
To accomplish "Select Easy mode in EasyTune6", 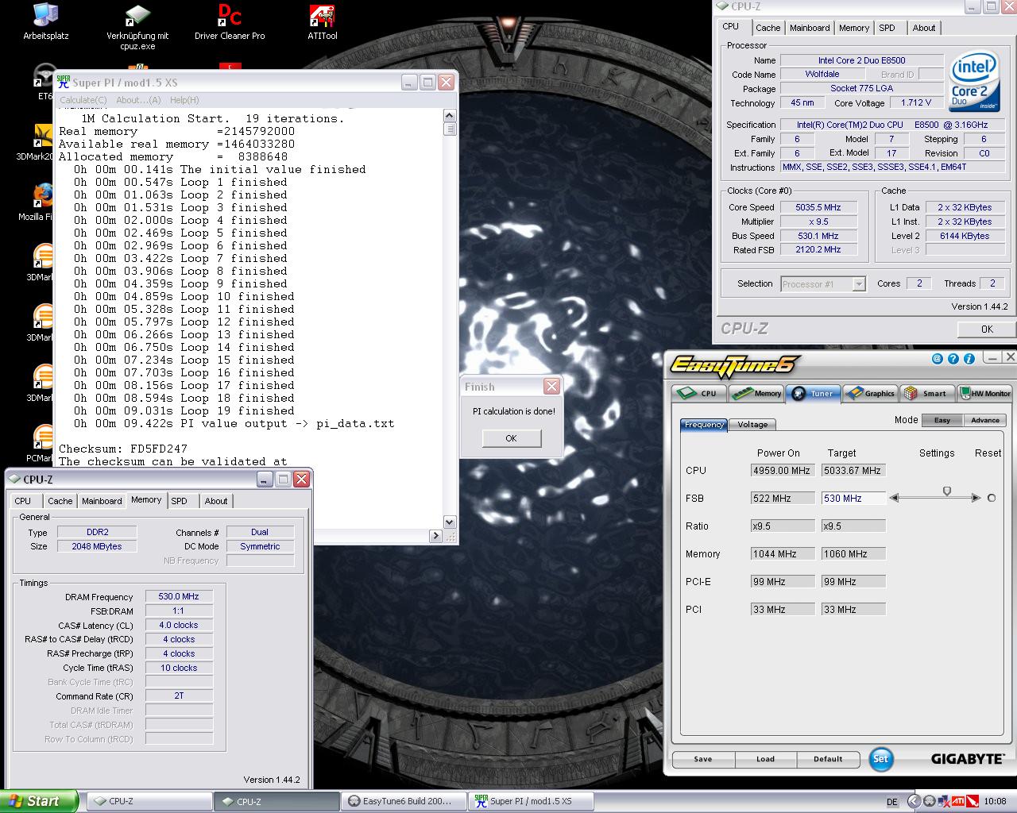I will click(942, 420).
